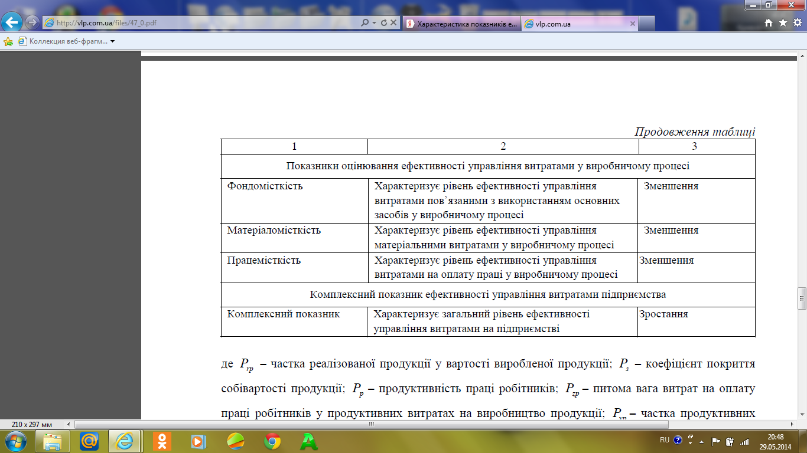Click horizontal scrollbar left arrow
This screenshot has height=453, width=807.
70,424
